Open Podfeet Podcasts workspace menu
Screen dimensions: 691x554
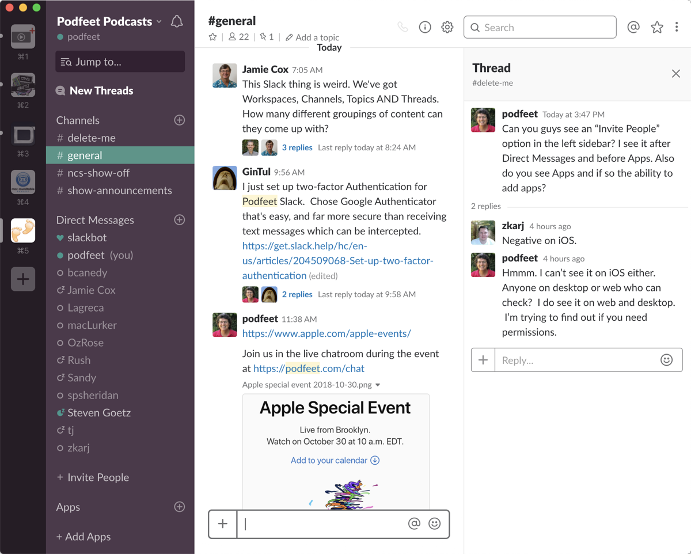[109, 22]
